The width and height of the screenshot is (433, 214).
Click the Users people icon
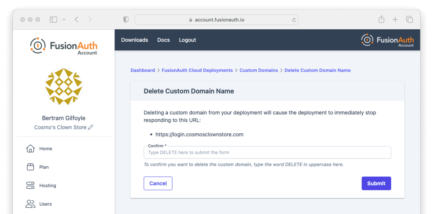point(30,204)
